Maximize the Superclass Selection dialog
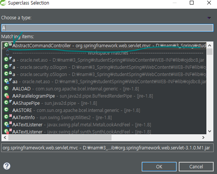The image size is (217, 174). coord(192,3)
